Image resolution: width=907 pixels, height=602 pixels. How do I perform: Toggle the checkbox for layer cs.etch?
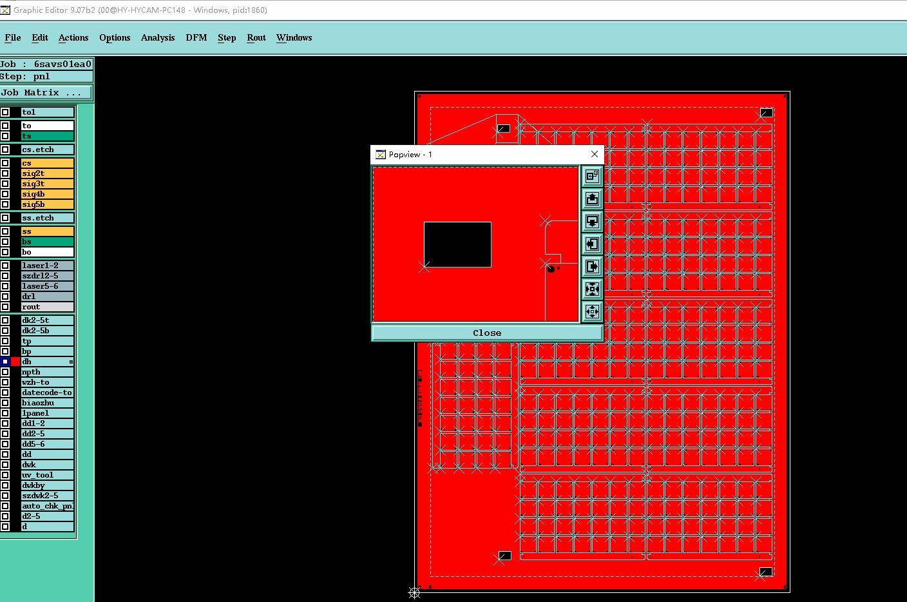point(5,150)
